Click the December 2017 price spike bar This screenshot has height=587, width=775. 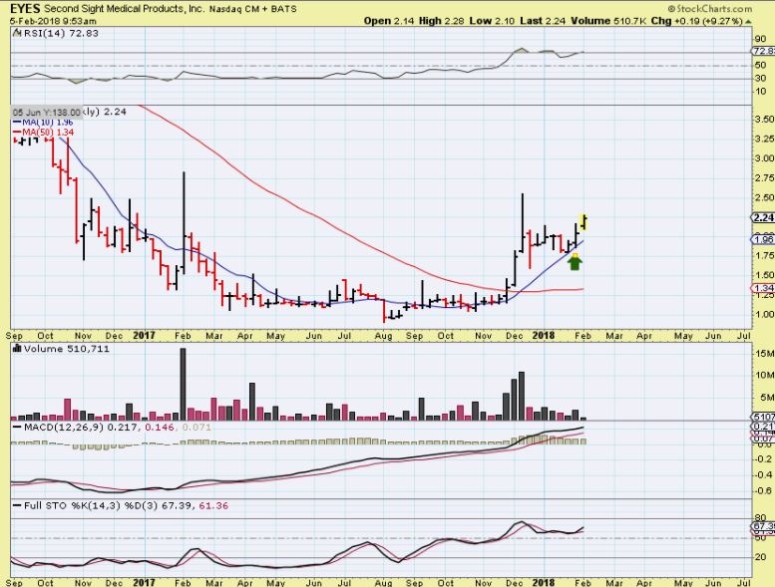pyautogui.click(x=523, y=224)
